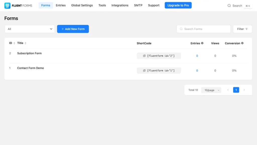Open the Integrations menu item

[x=120, y=5]
